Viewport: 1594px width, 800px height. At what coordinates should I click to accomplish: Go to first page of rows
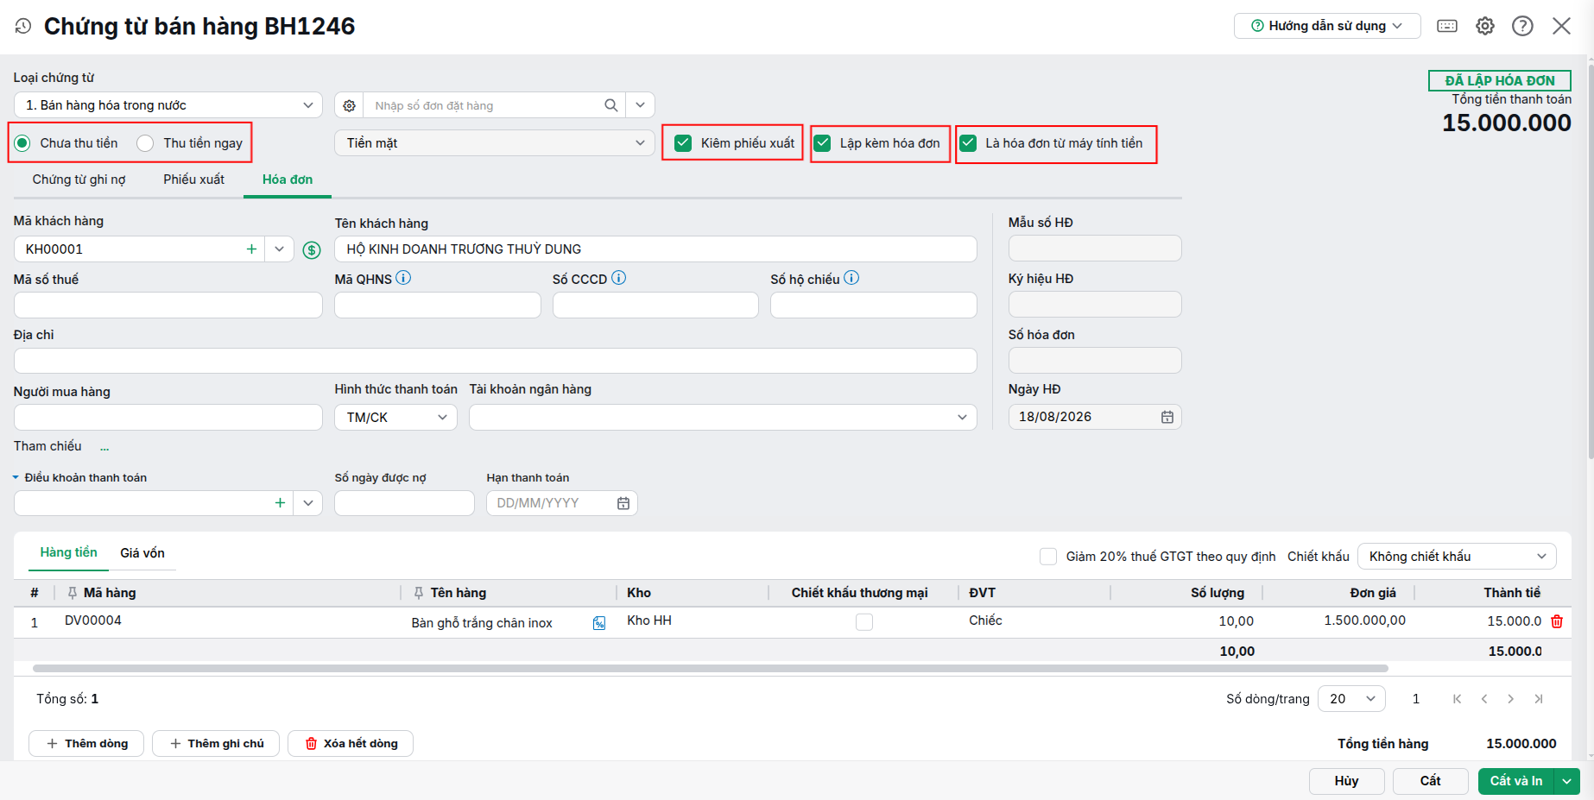[x=1458, y=699]
